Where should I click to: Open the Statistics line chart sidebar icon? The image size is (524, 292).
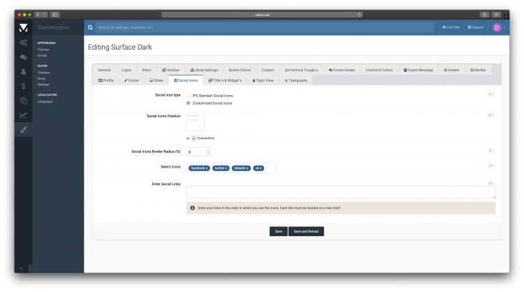(23, 115)
